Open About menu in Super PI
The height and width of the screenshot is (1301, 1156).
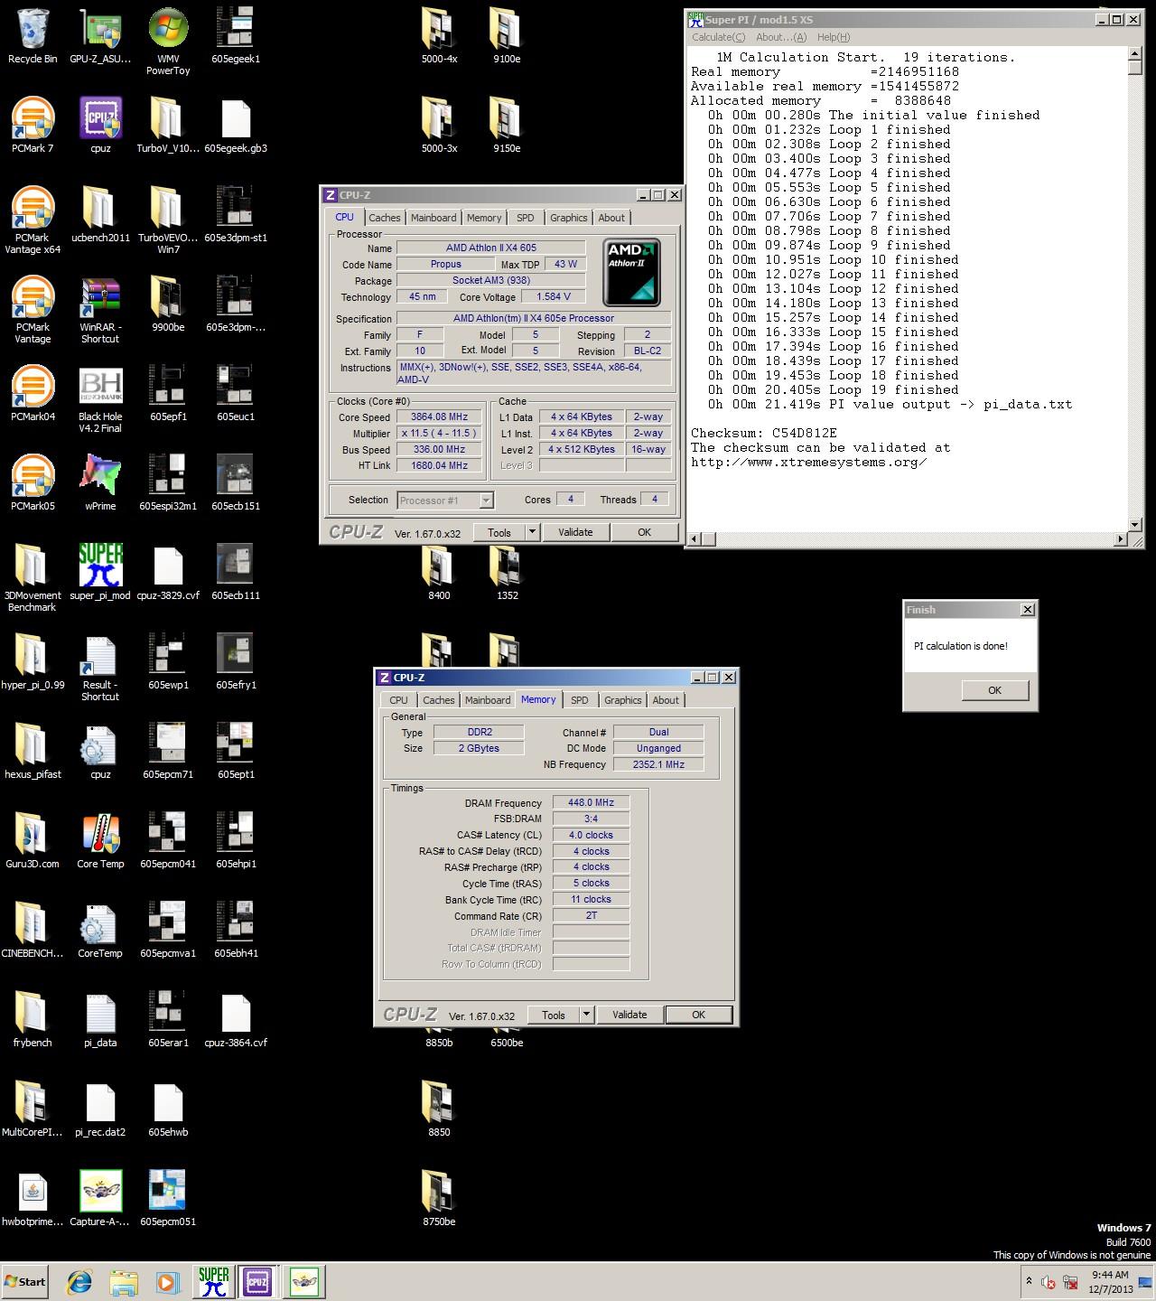781,37
